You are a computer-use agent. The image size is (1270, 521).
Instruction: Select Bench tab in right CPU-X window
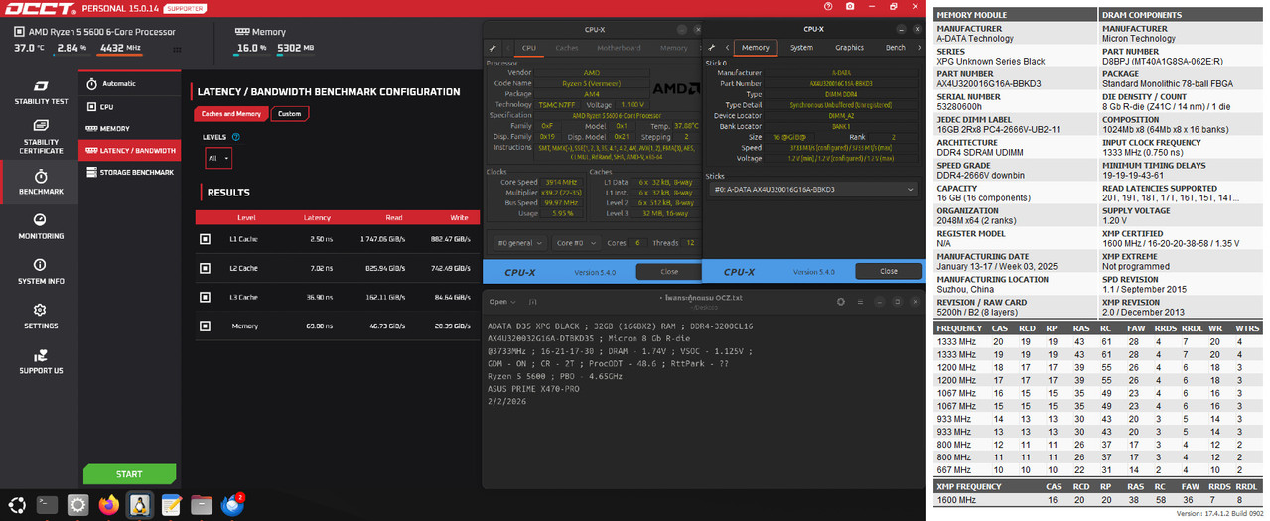click(895, 48)
